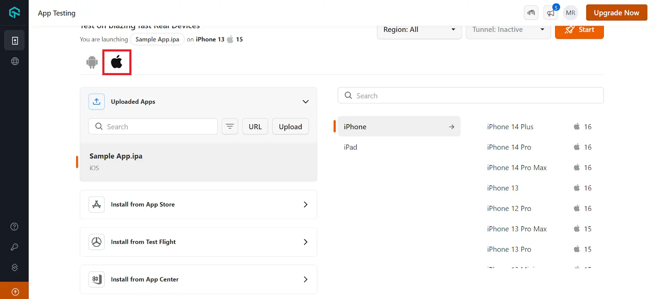Click the Upgrade Now button
The width and height of the screenshot is (655, 299).
pos(616,13)
